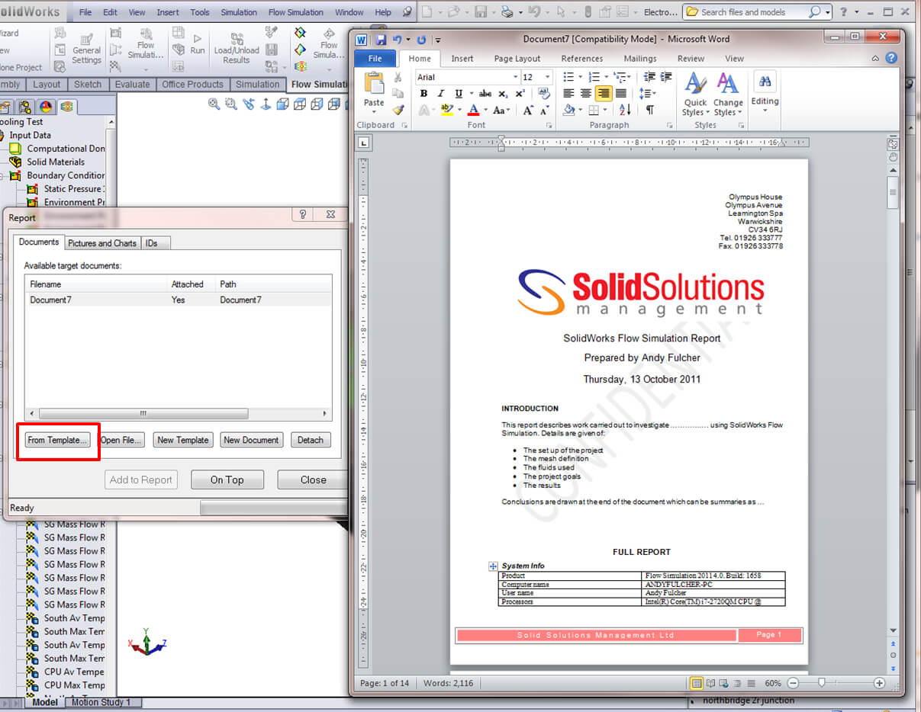
Task: Toggle Bold formatting in Word
Action: [423, 94]
